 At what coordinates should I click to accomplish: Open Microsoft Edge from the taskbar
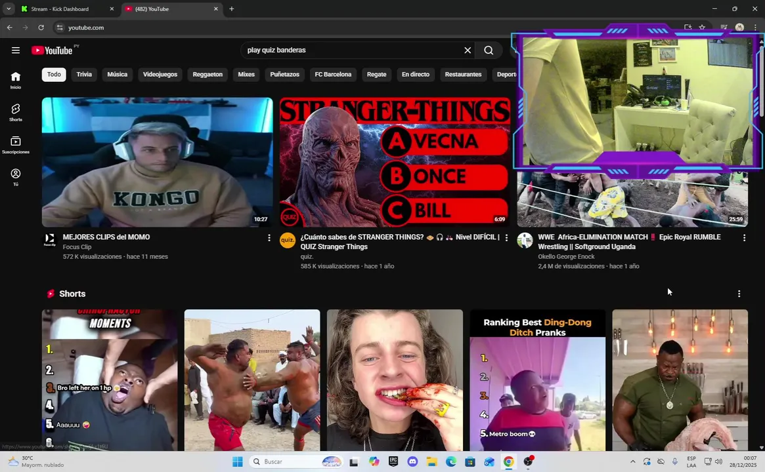[451, 462]
